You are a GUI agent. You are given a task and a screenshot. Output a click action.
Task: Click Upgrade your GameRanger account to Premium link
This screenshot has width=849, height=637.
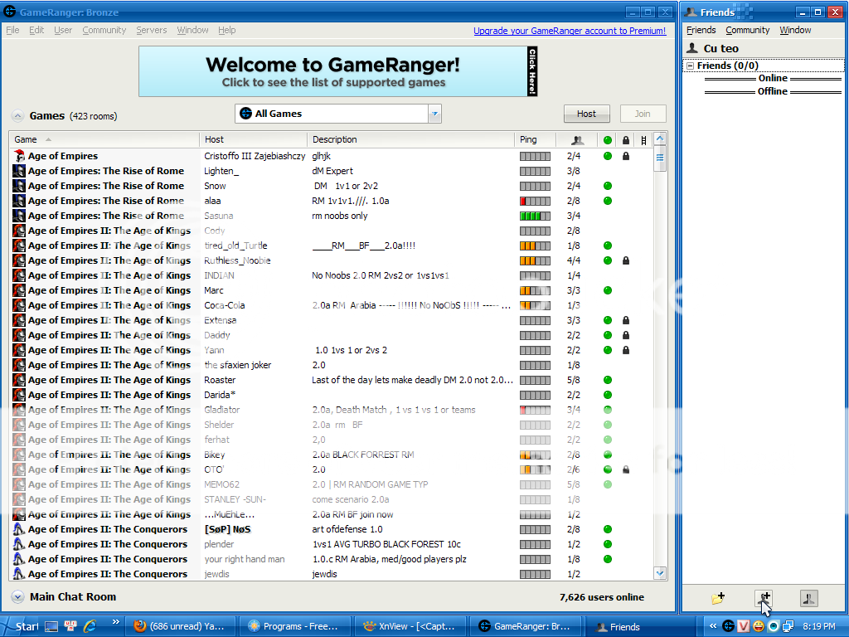pos(570,31)
